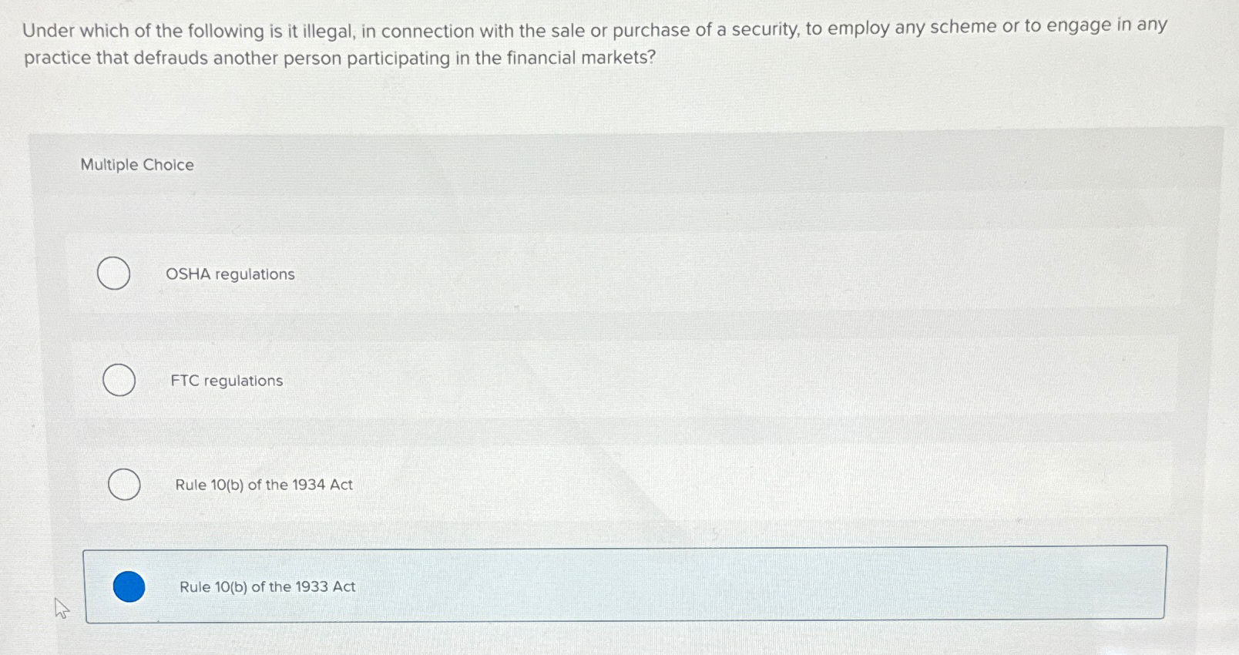Click the OSHA regulations answer text
The image size is (1239, 655).
point(230,274)
